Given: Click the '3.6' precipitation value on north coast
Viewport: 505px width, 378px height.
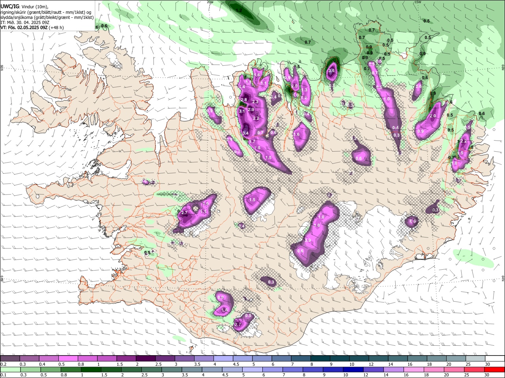Looking at the screenshot, I should pos(331,71).
